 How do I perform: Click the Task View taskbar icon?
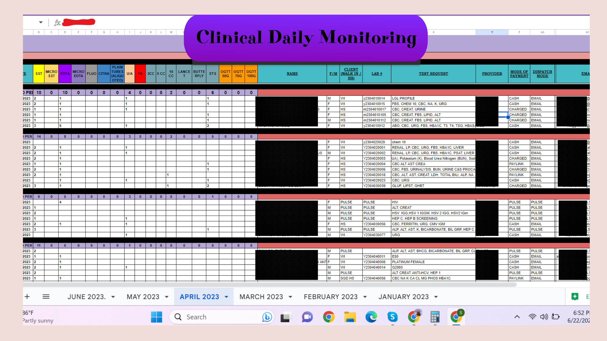click(x=286, y=317)
